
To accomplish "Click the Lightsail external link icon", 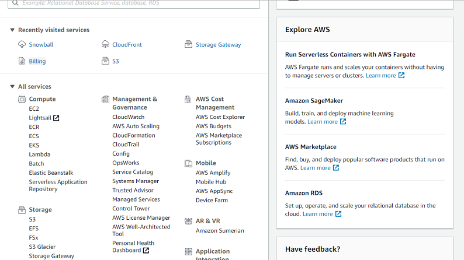I will click(56, 118).
